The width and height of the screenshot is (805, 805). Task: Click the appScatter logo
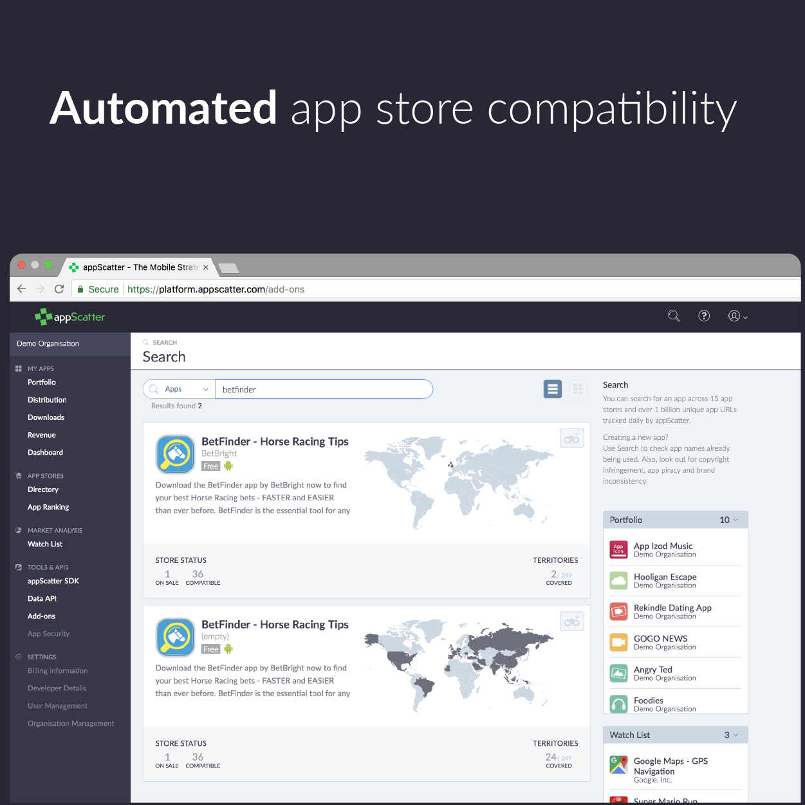click(69, 316)
